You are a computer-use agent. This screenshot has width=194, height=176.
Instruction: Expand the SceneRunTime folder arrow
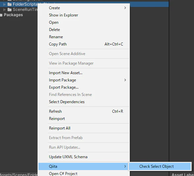coord(5,10)
